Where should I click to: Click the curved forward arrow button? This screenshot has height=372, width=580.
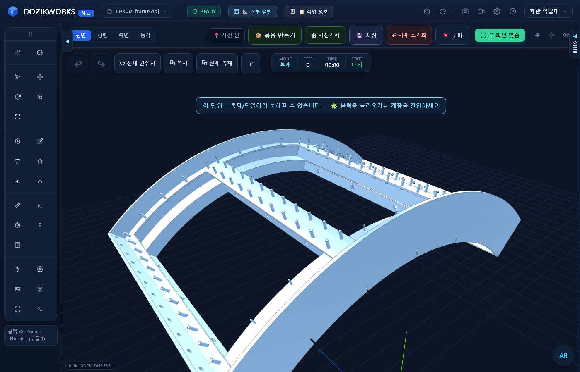click(101, 63)
